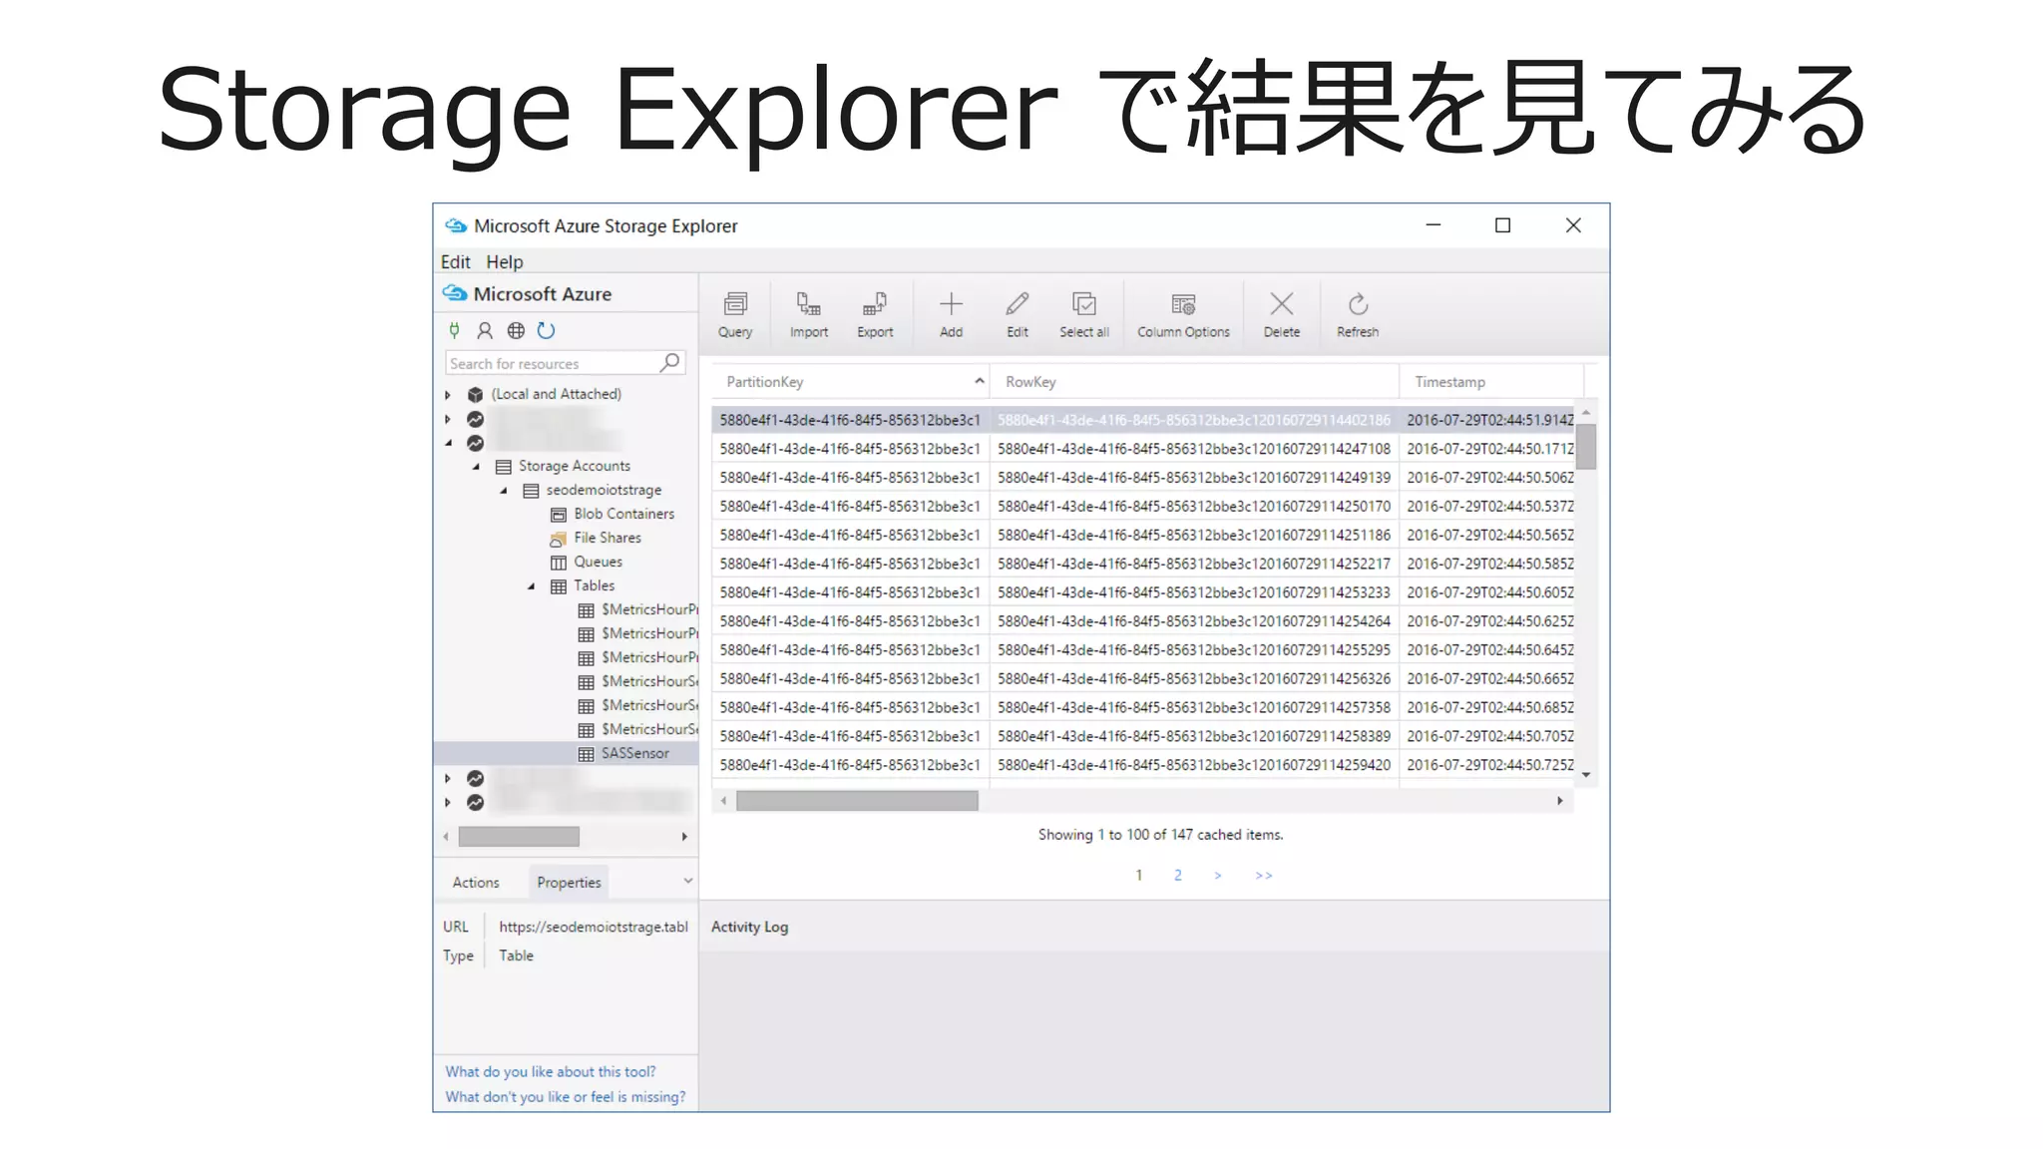Screen dimensions: 2043x1149
Task: Collapse the Tables node
Action: 532,585
